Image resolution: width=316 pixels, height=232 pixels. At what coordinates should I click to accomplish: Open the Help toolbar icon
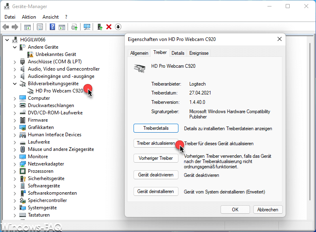(52, 27)
